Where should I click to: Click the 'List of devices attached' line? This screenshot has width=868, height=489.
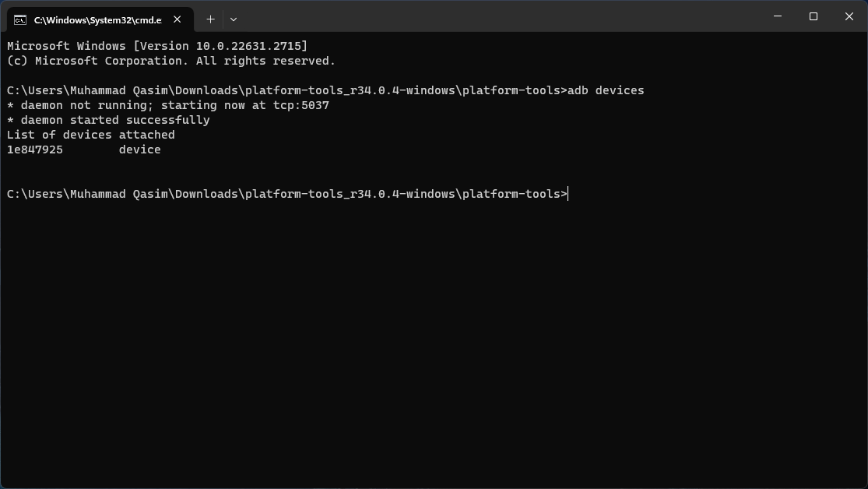[x=90, y=135]
